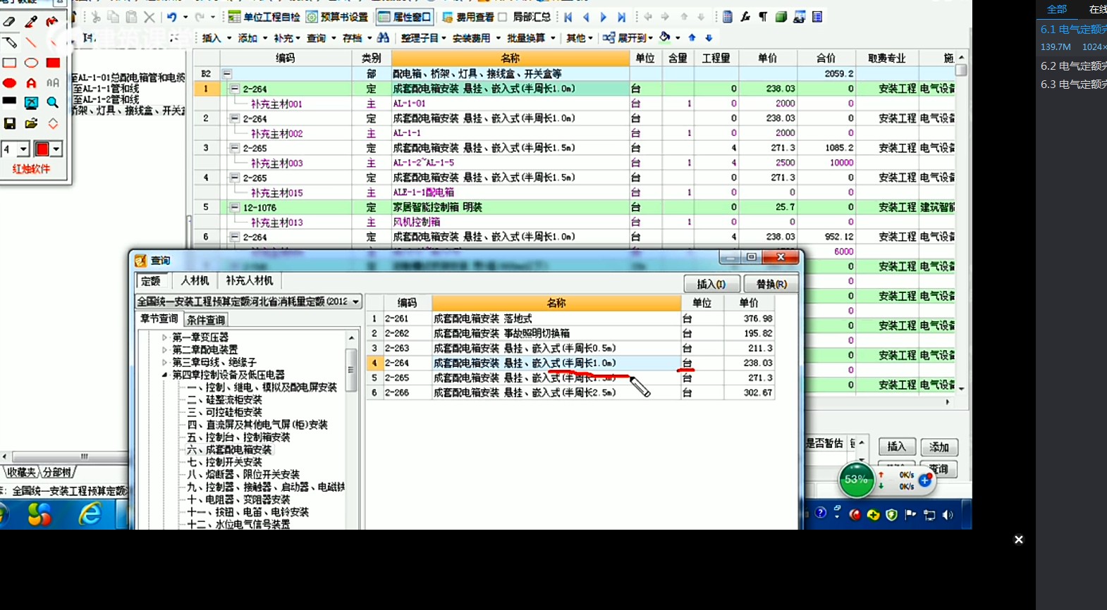Switch to 补充人材机 tab
Viewport: 1107px width, 610px height.
249,280
